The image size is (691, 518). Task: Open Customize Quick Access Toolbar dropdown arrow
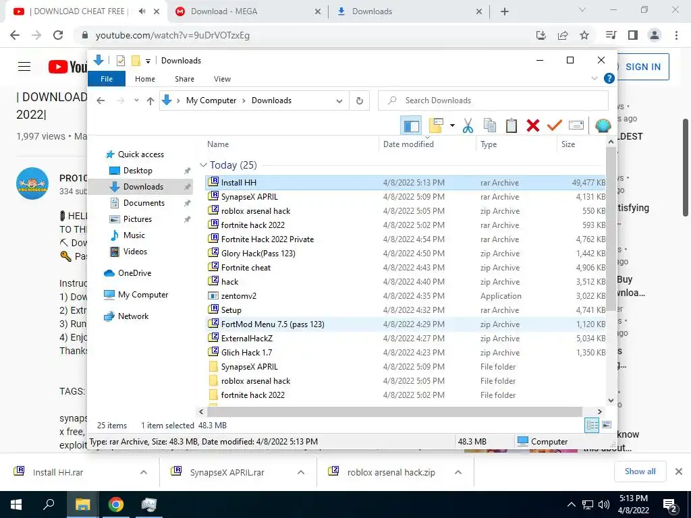[148, 61]
